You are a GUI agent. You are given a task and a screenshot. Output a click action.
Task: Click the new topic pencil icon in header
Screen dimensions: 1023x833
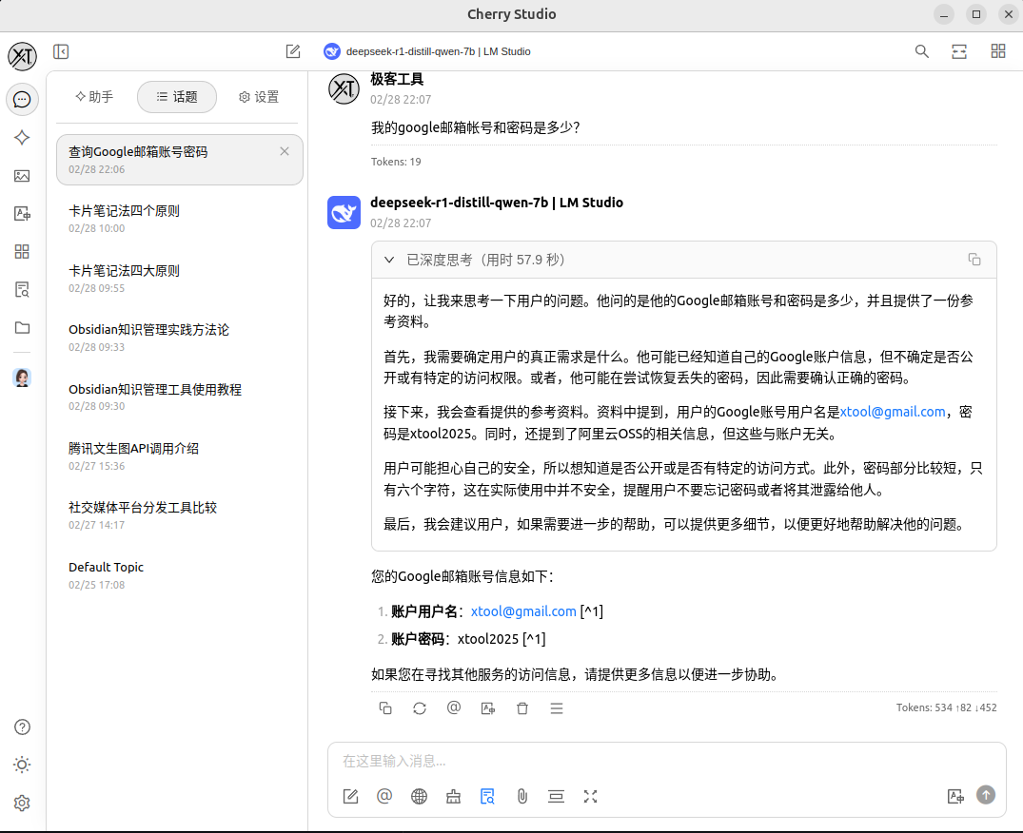pyautogui.click(x=293, y=51)
